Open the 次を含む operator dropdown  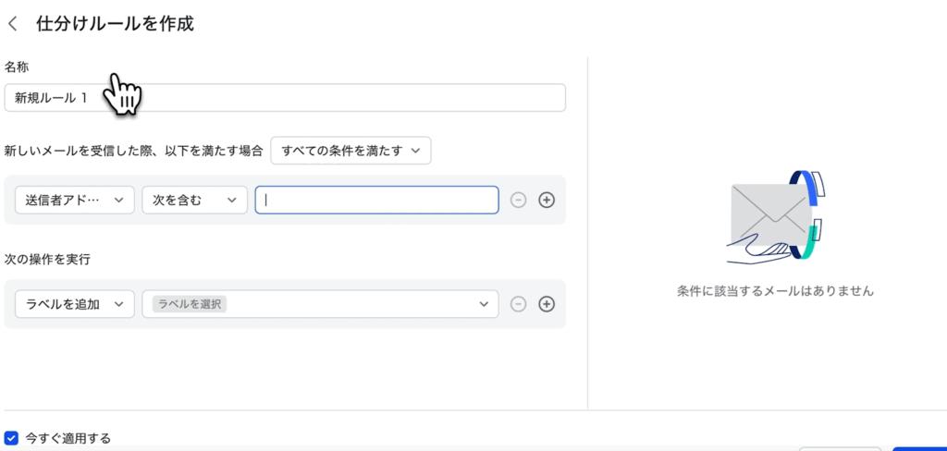194,201
